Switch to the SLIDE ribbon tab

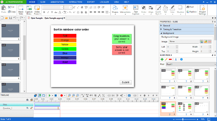click(43, 2)
